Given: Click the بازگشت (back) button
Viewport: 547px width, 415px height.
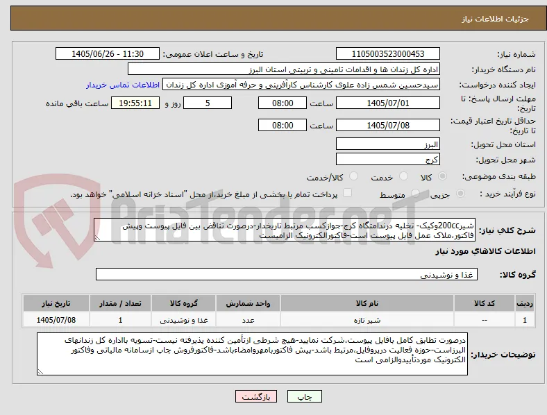Looking at the screenshot, I should click(256, 396).
